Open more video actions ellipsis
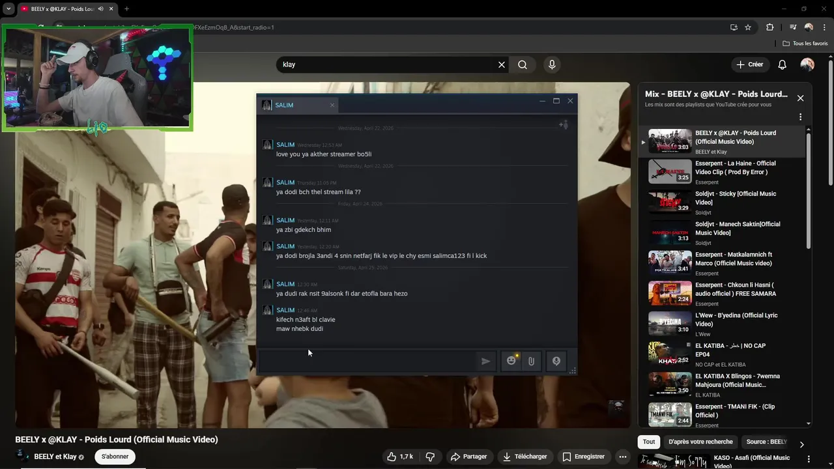 coord(623,457)
